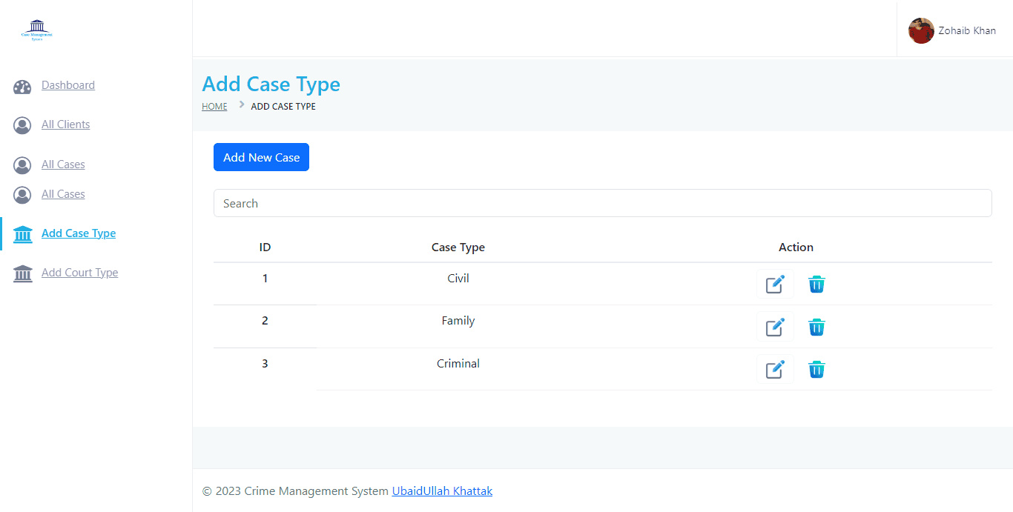Click the Case Management System logo

coord(37,31)
